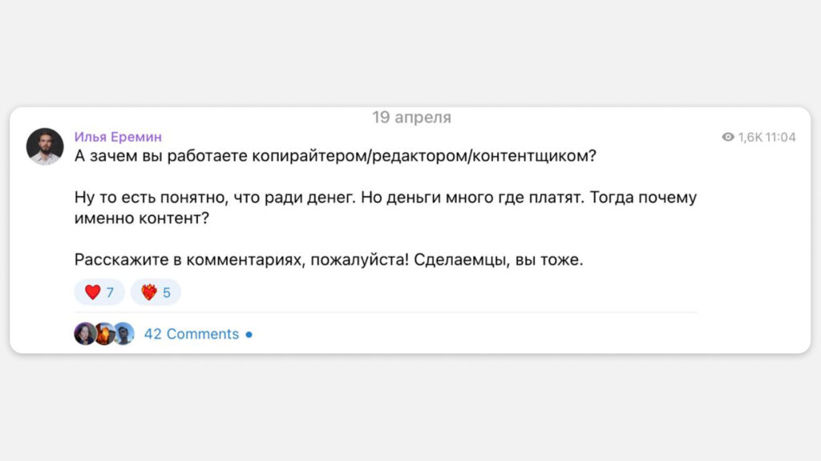Click the sentence Расскажите в комментариях, пожалуйста!
Screen dimensions: 821x461
tap(241, 260)
